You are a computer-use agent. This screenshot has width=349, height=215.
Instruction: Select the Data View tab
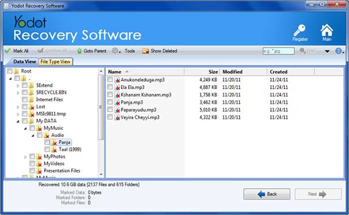[x=24, y=62]
